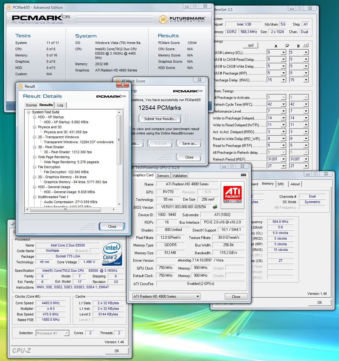The width and height of the screenshot is (339, 361).
Task: Click the BIOS save chip icon in GPU-Z
Action: click(215, 207)
